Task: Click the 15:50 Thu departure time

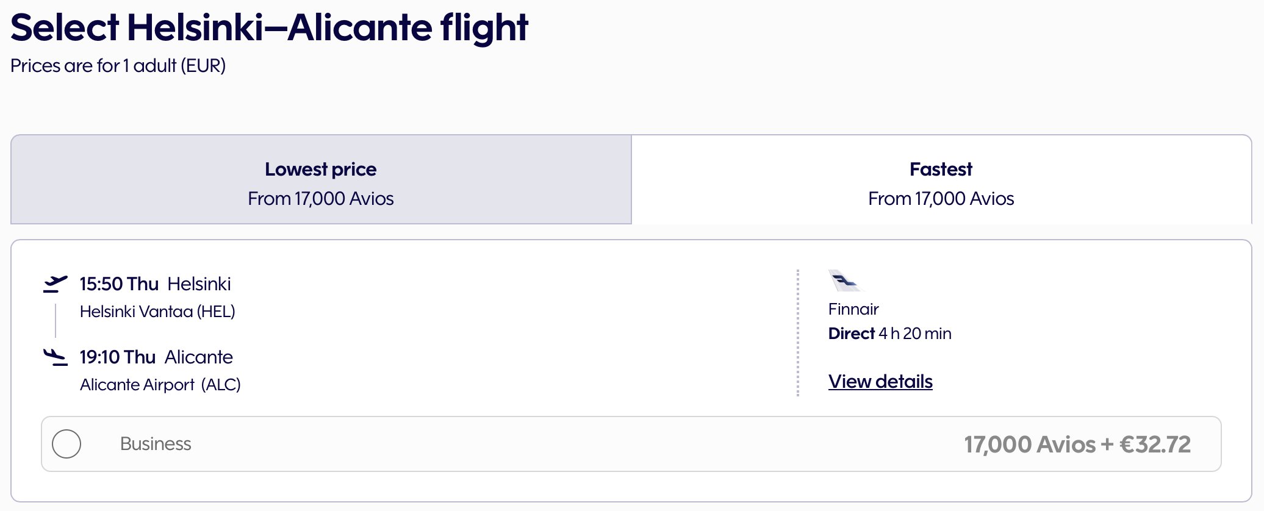Action: click(x=119, y=284)
